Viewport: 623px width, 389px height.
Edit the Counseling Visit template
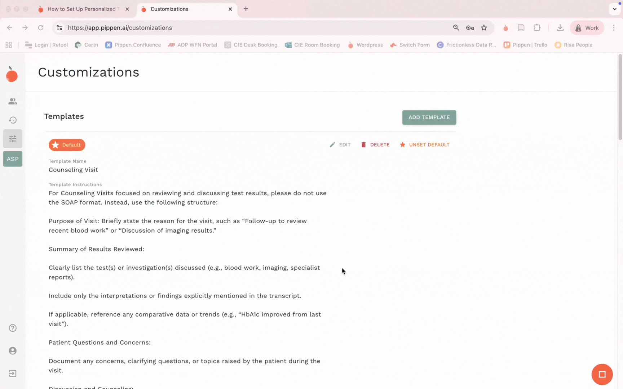(x=340, y=145)
